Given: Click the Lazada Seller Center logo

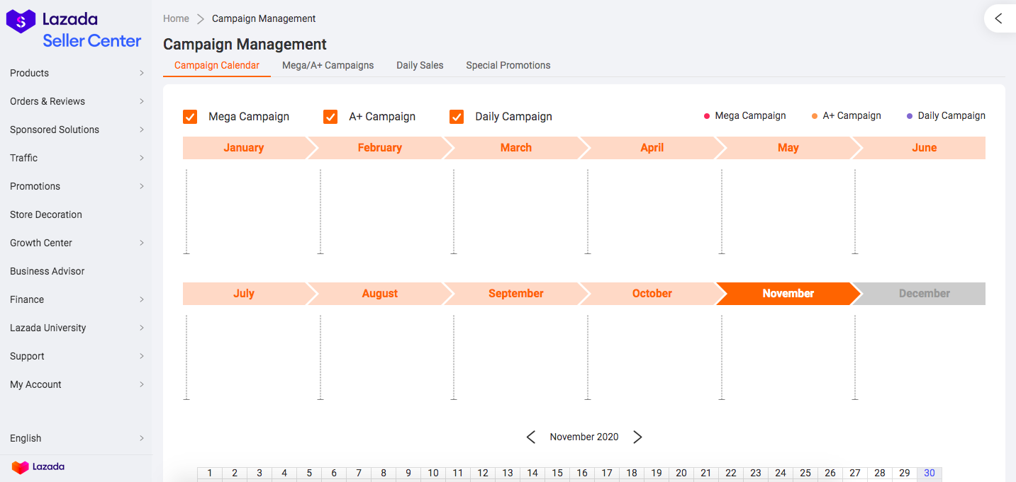Looking at the screenshot, I should [x=74, y=30].
